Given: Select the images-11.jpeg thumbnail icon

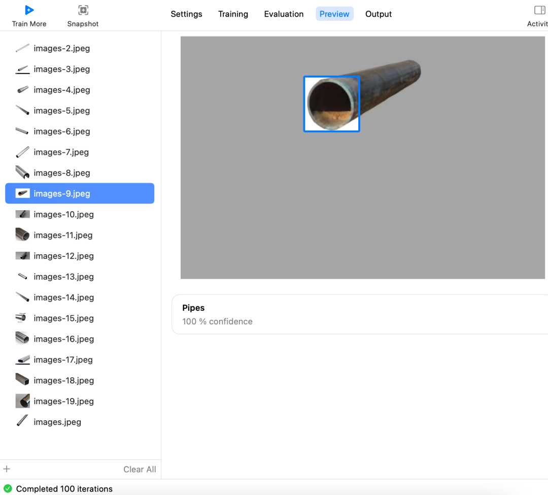Looking at the screenshot, I should pyautogui.click(x=23, y=235).
